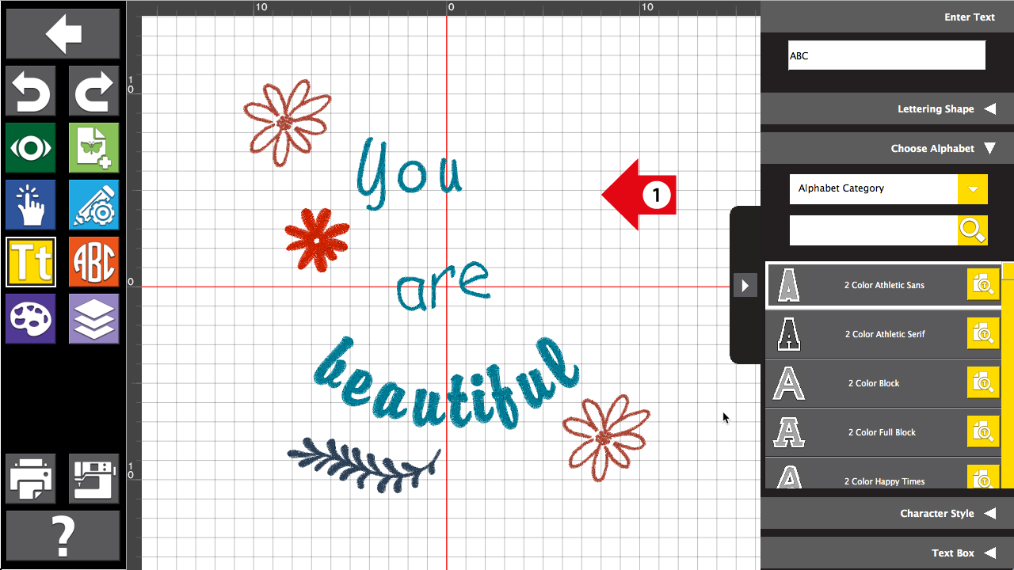
Task: Open the Alphabet Category dropdown
Action: (x=972, y=189)
